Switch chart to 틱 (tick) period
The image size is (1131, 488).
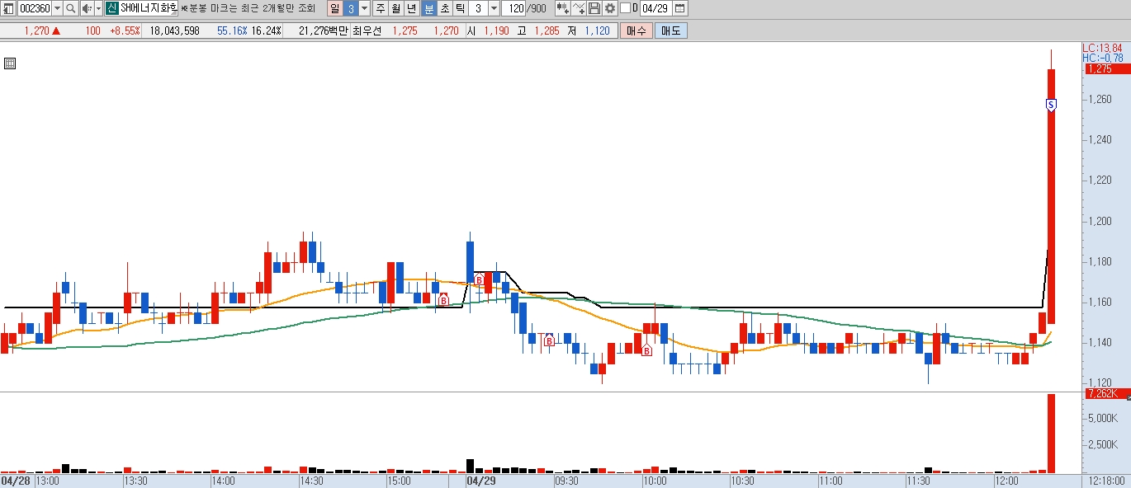click(461, 8)
